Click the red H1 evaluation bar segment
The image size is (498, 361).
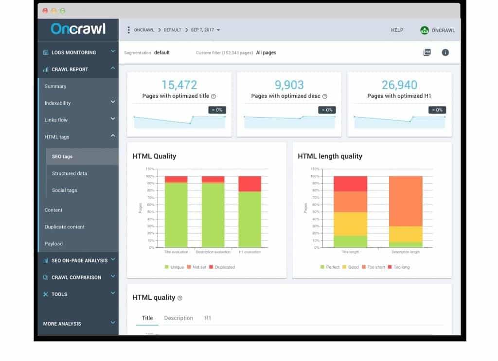click(x=249, y=184)
